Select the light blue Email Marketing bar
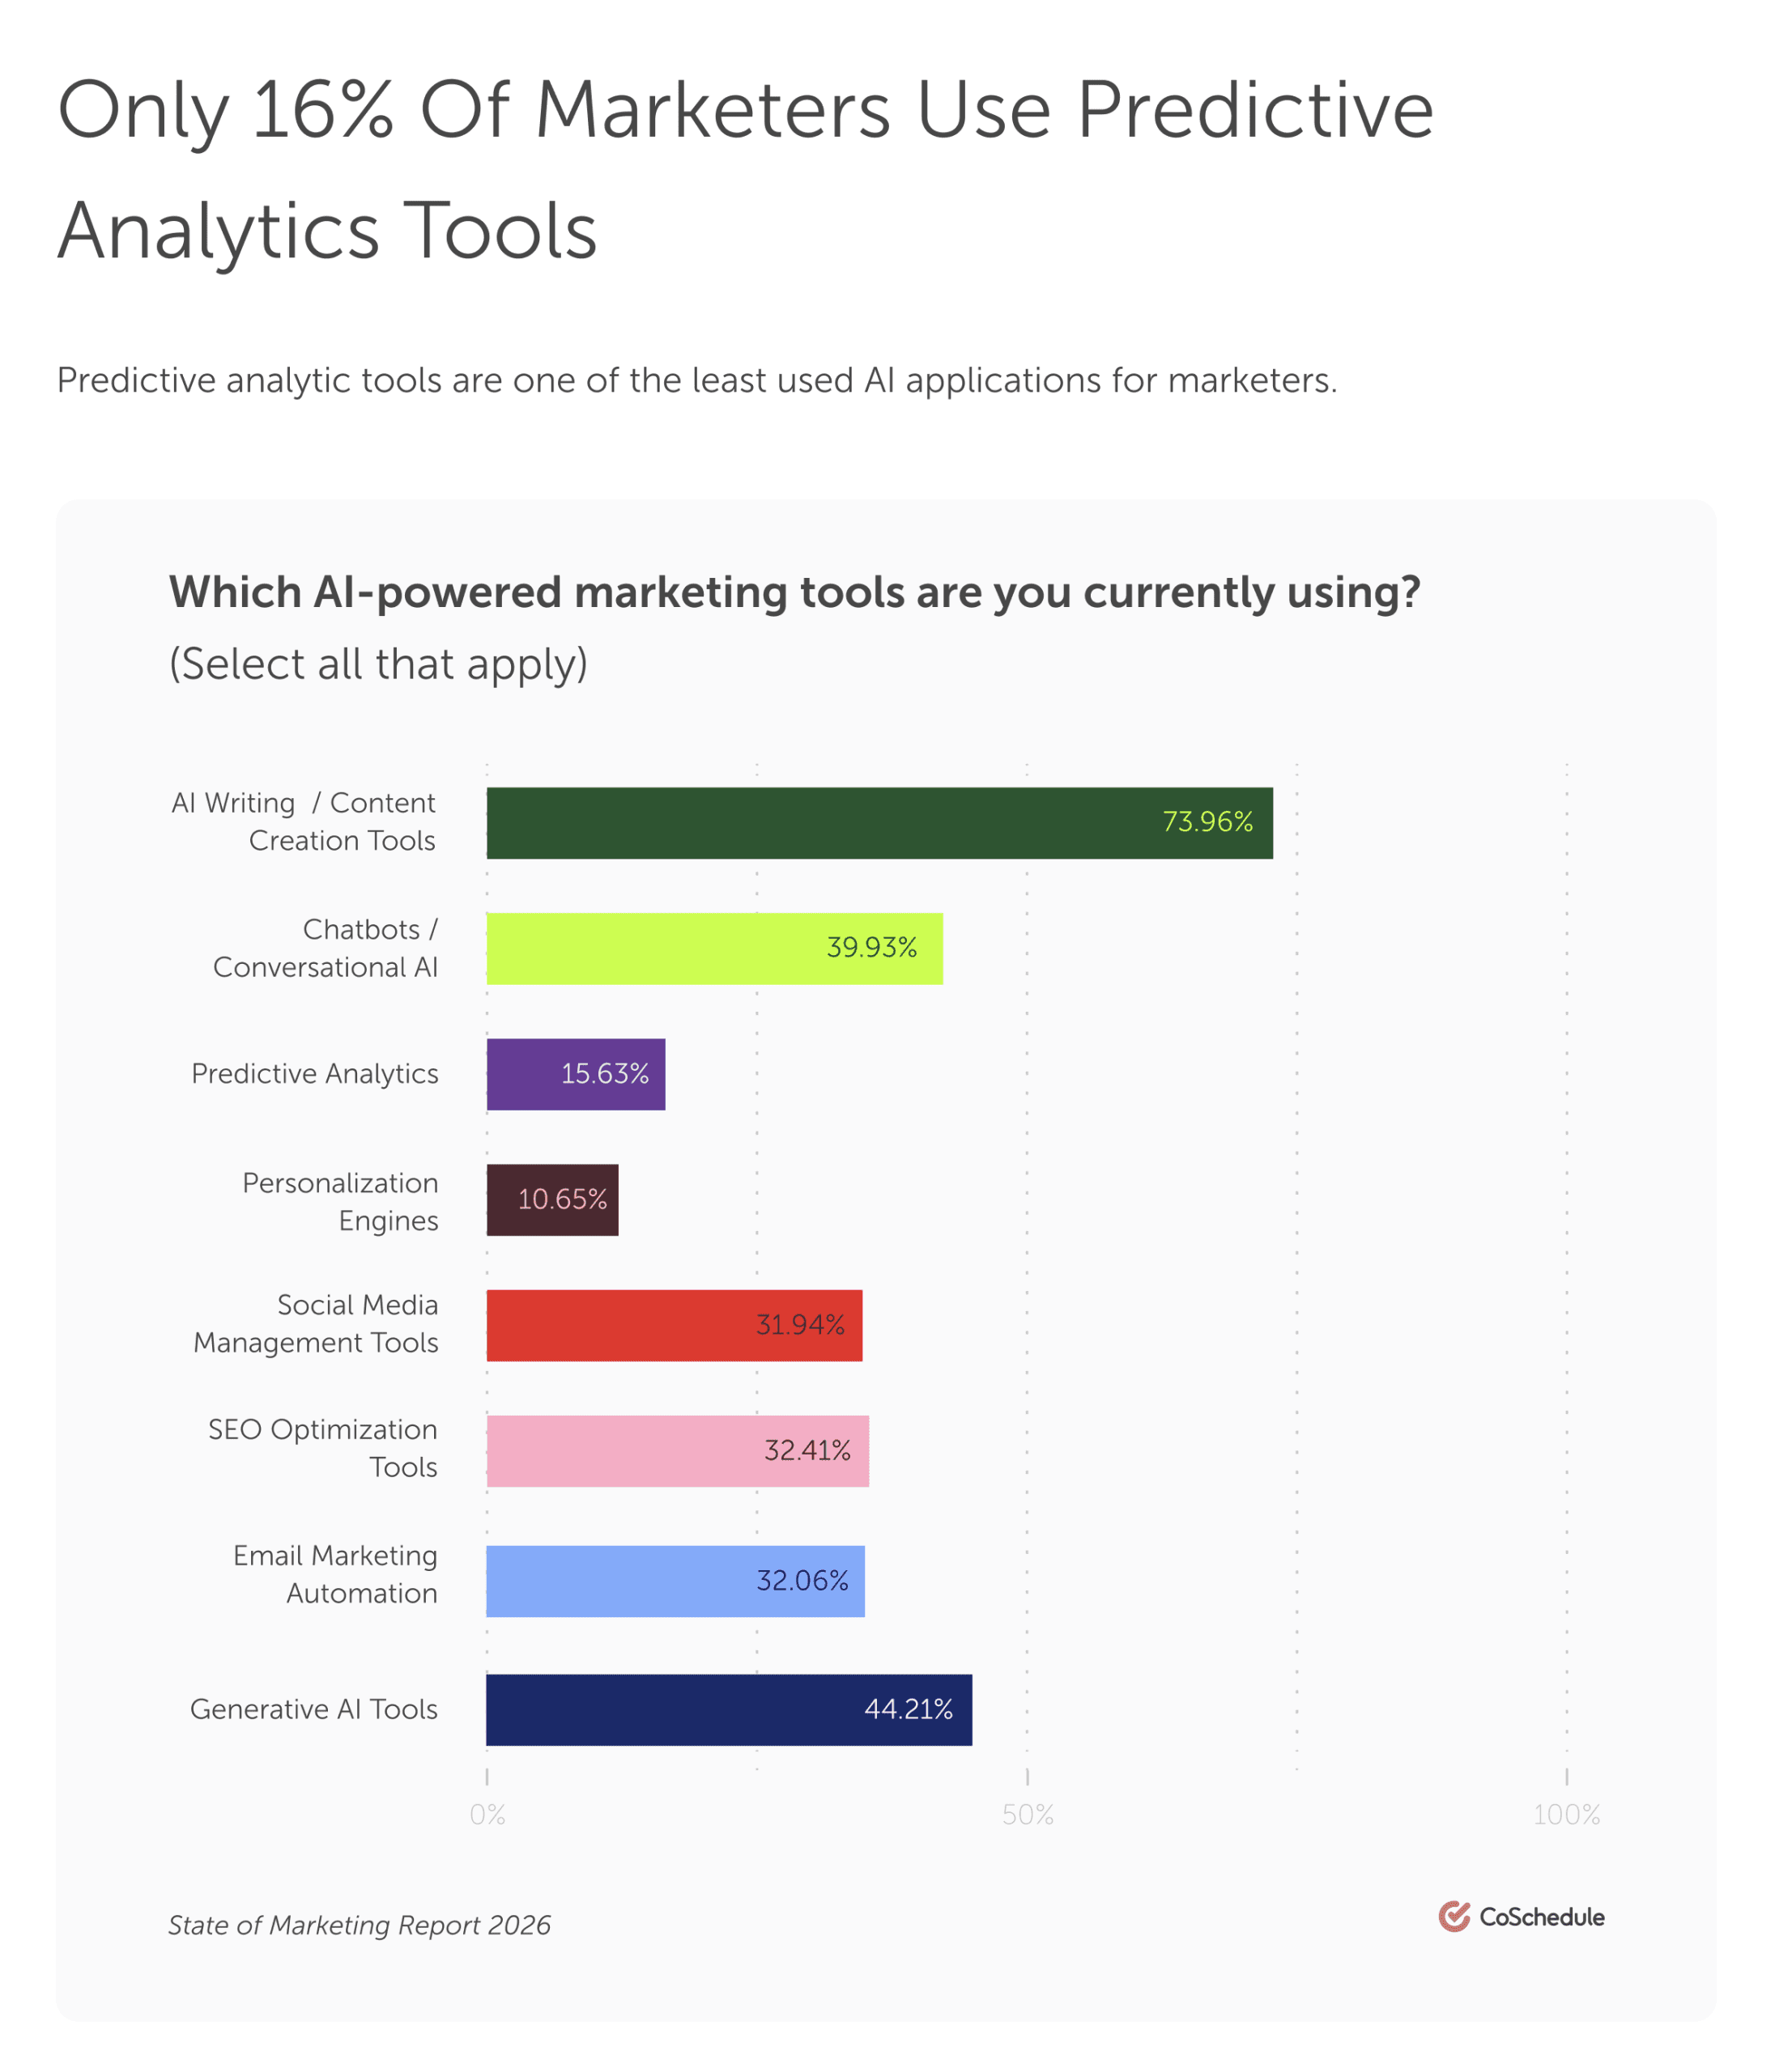Screen dimensions: 1775x2072 coord(675,1581)
